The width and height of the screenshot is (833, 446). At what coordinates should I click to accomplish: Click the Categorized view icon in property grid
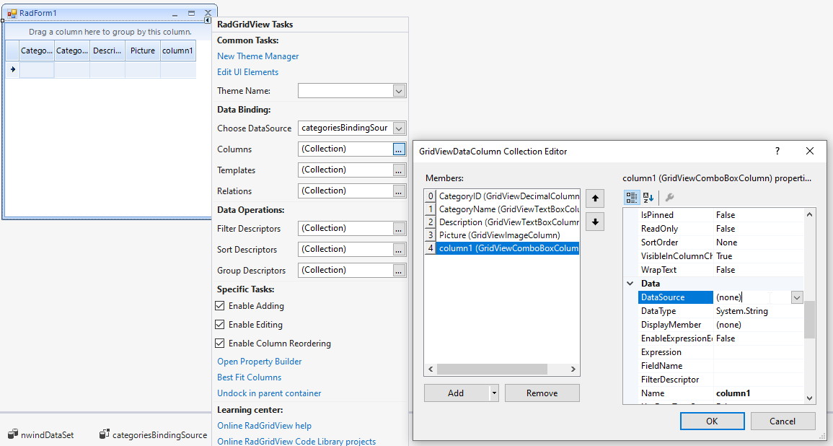[631, 198]
